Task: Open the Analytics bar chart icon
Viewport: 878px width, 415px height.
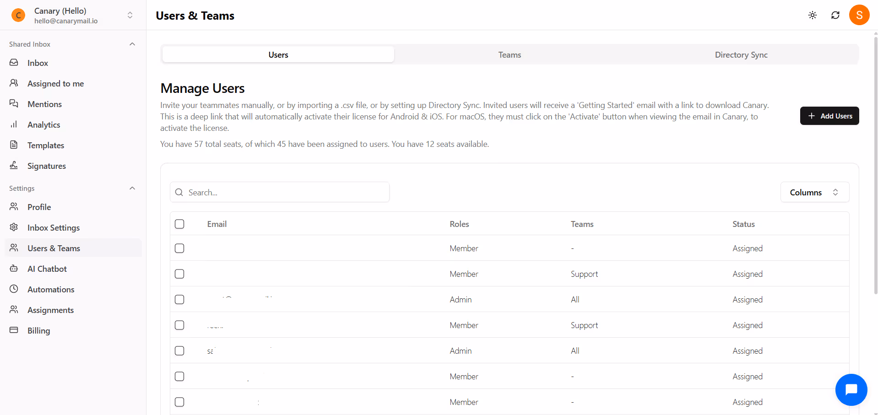Action: (14, 124)
